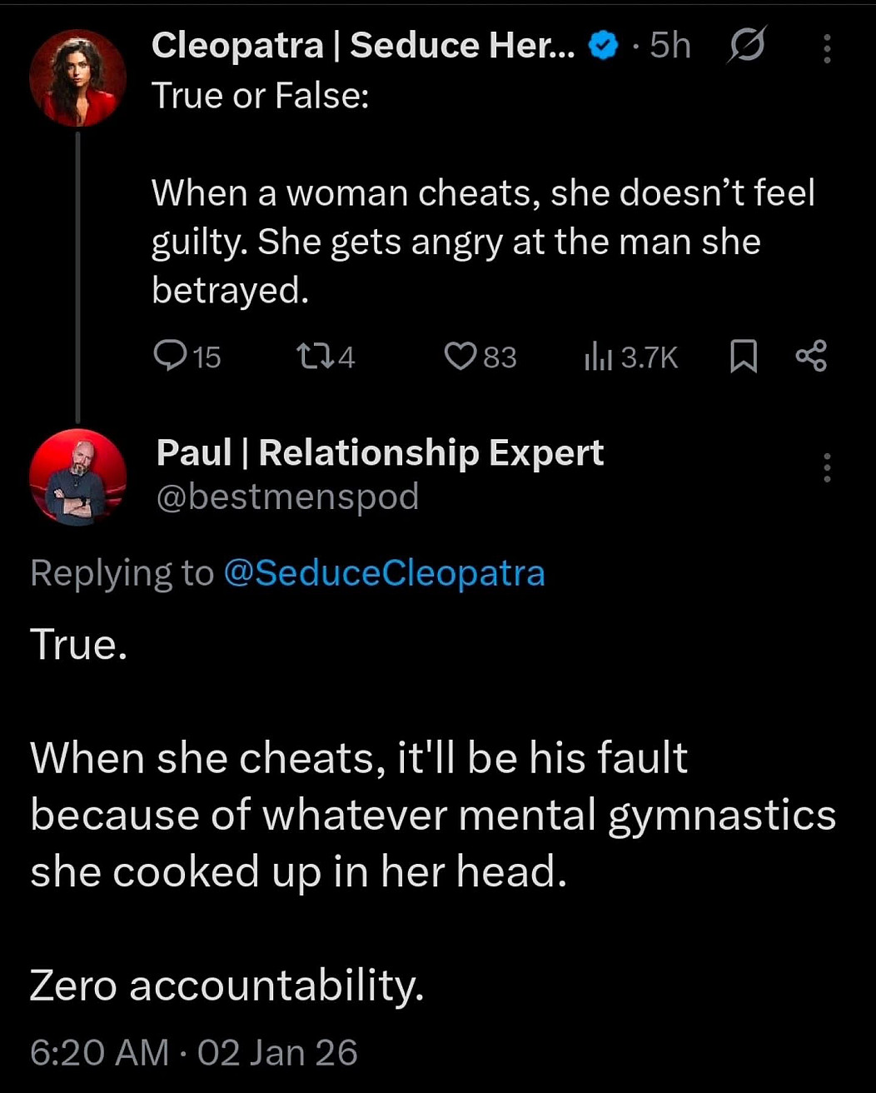
Task: Open the original tweet about cheating text
Action: pos(481,242)
